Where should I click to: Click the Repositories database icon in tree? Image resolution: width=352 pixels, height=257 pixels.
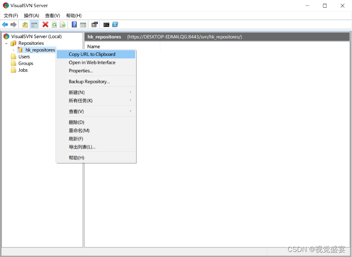coord(14,43)
